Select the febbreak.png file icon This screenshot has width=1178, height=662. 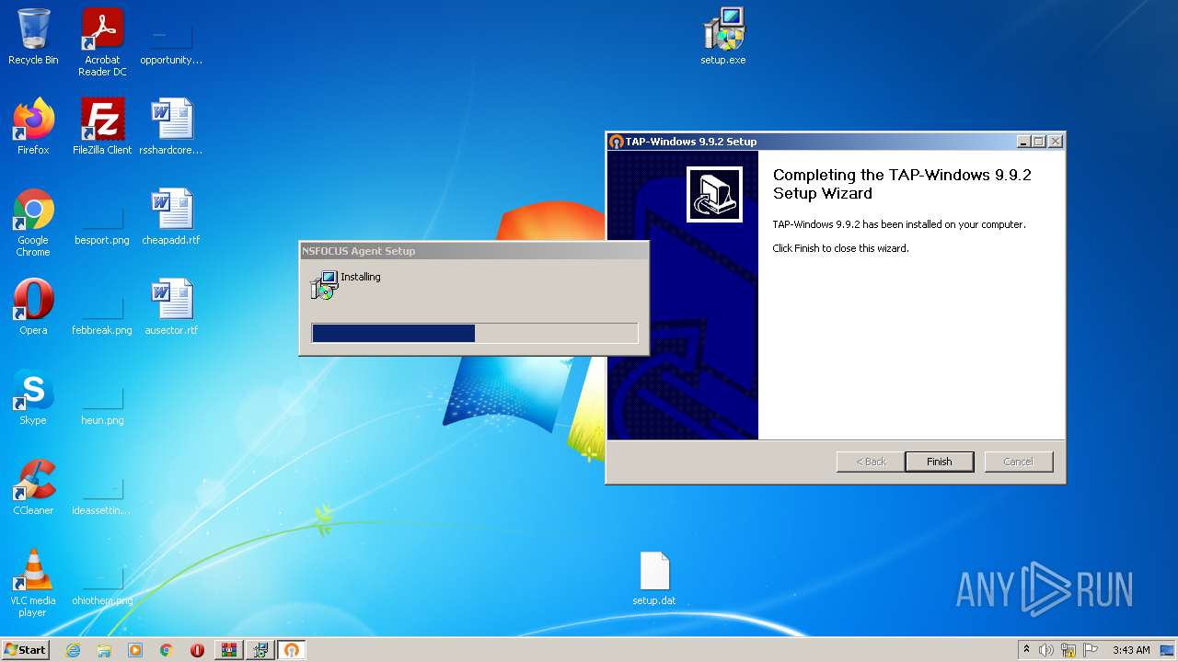pyautogui.click(x=102, y=307)
